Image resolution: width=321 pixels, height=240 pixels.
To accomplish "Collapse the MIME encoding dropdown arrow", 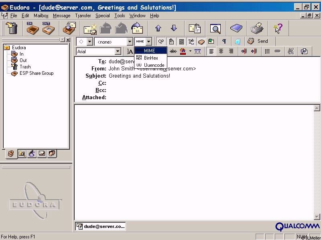I will (149, 42).
